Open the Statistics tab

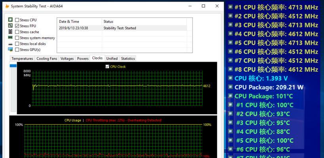pos(128,58)
